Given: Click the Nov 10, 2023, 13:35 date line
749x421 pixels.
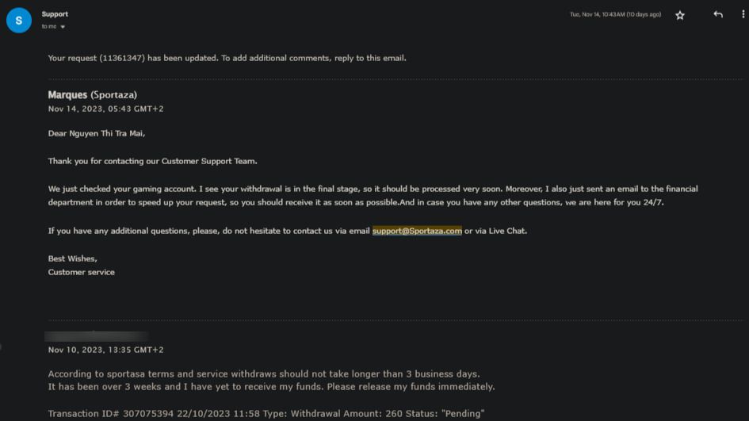Looking at the screenshot, I should click(105, 350).
